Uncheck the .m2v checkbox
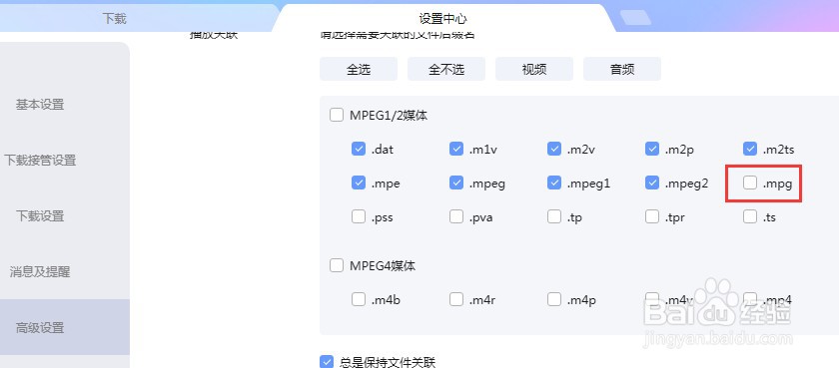Image resolution: width=839 pixels, height=368 pixels. tap(554, 149)
